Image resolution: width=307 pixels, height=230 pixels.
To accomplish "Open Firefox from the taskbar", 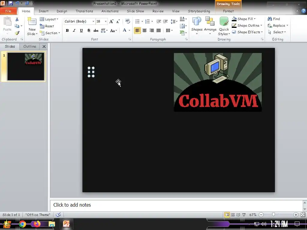I will pos(37,224).
